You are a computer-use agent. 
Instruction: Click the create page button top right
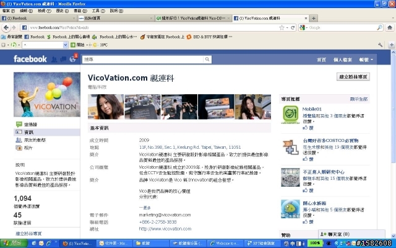point(353,77)
